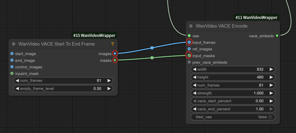Toggle the tiled_vae switch

coord(271,117)
